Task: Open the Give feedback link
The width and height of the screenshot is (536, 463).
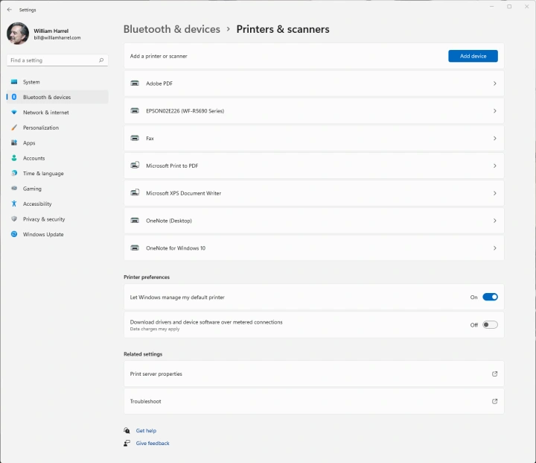Action: [x=153, y=444]
